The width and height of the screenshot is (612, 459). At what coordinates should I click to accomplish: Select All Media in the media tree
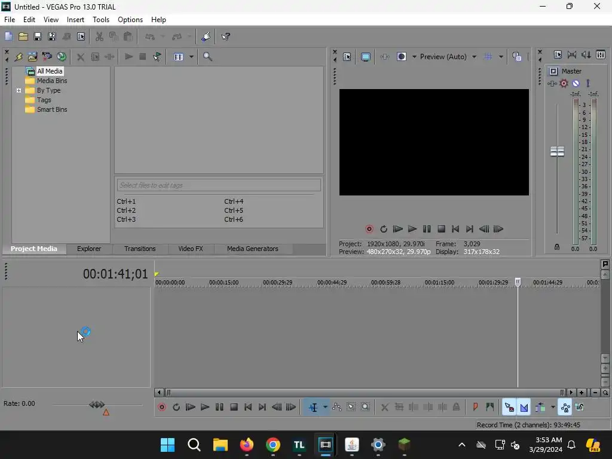(50, 71)
